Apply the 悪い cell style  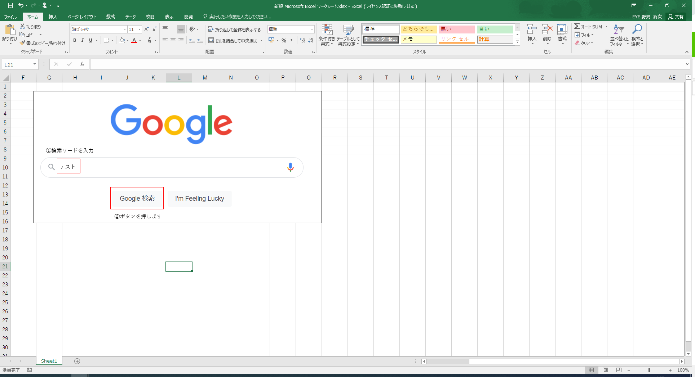click(457, 29)
